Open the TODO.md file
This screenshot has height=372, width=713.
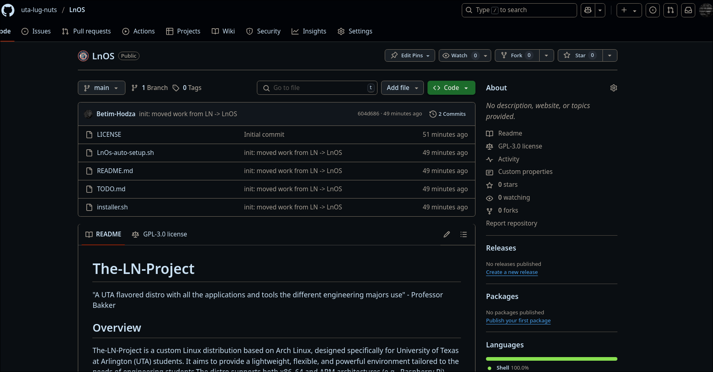point(111,189)
